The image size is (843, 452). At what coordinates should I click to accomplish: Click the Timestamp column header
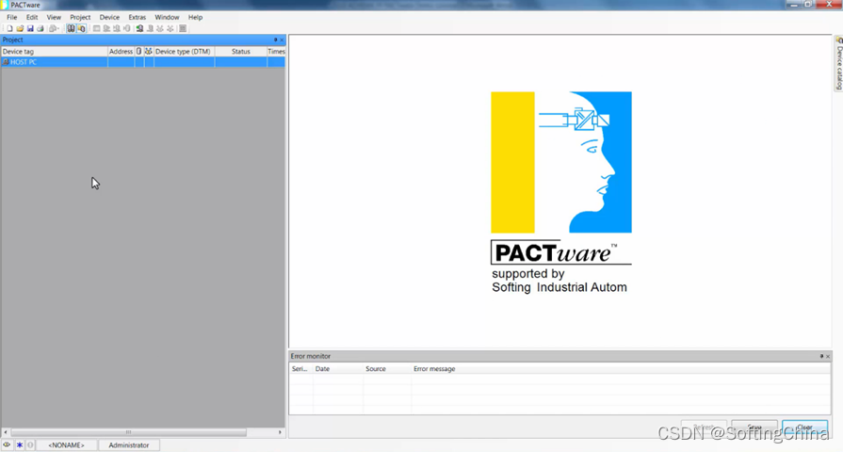point(276,52)
